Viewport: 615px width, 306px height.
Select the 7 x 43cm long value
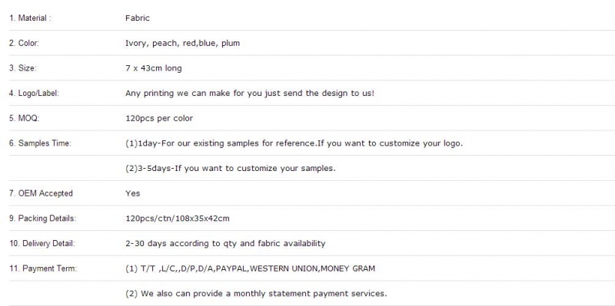point(153,68)
